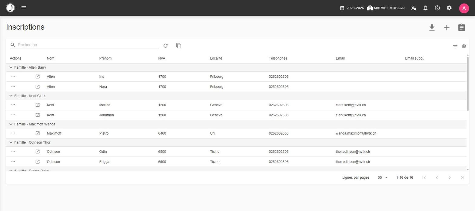Open the 2023-2026 period selector
This screenshot has width=475, height=211.
352,8
